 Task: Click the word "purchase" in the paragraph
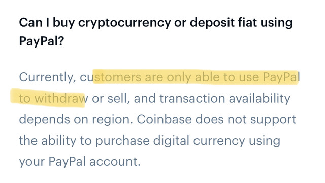(122, 141)
